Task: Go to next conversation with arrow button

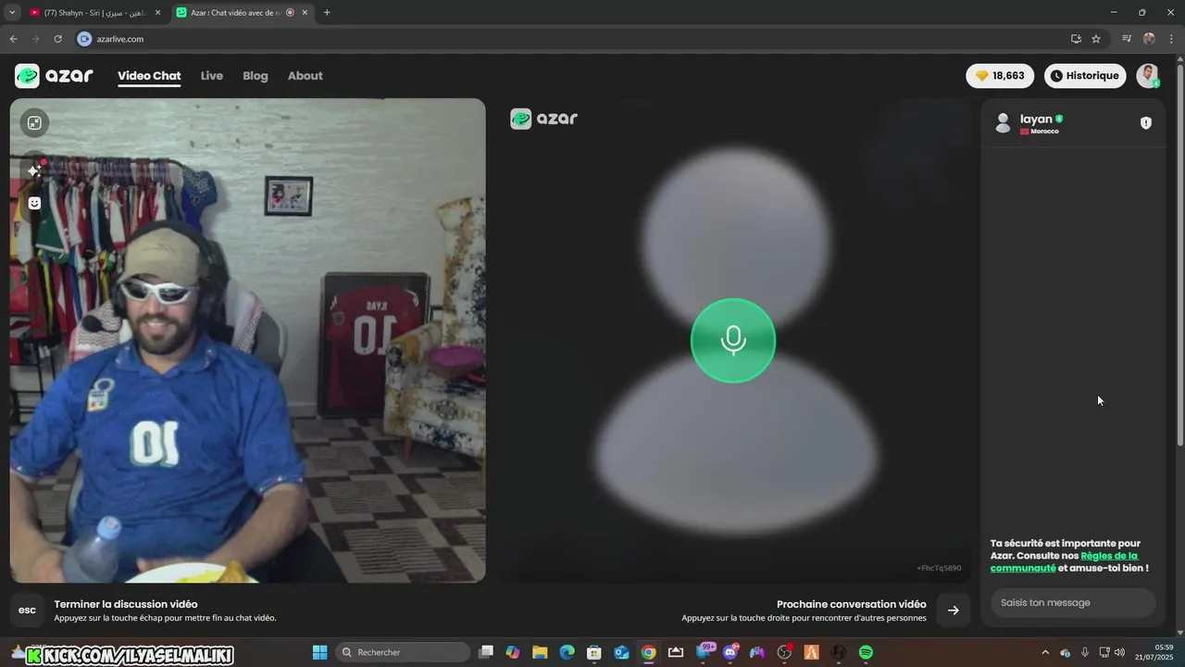Action: 953,610
